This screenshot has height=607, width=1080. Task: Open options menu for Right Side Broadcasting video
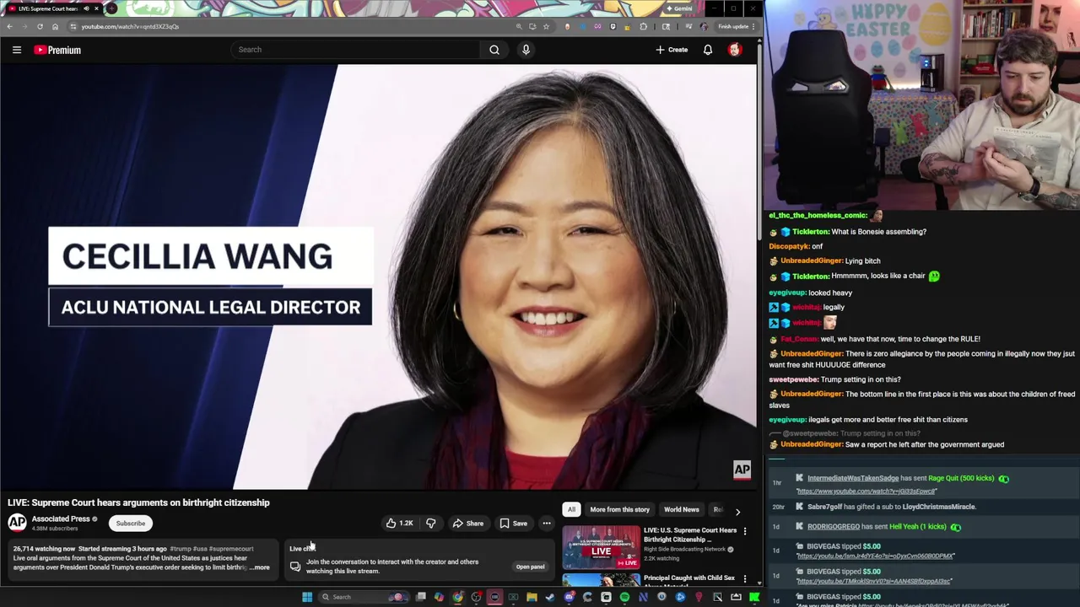click(745, 531)
